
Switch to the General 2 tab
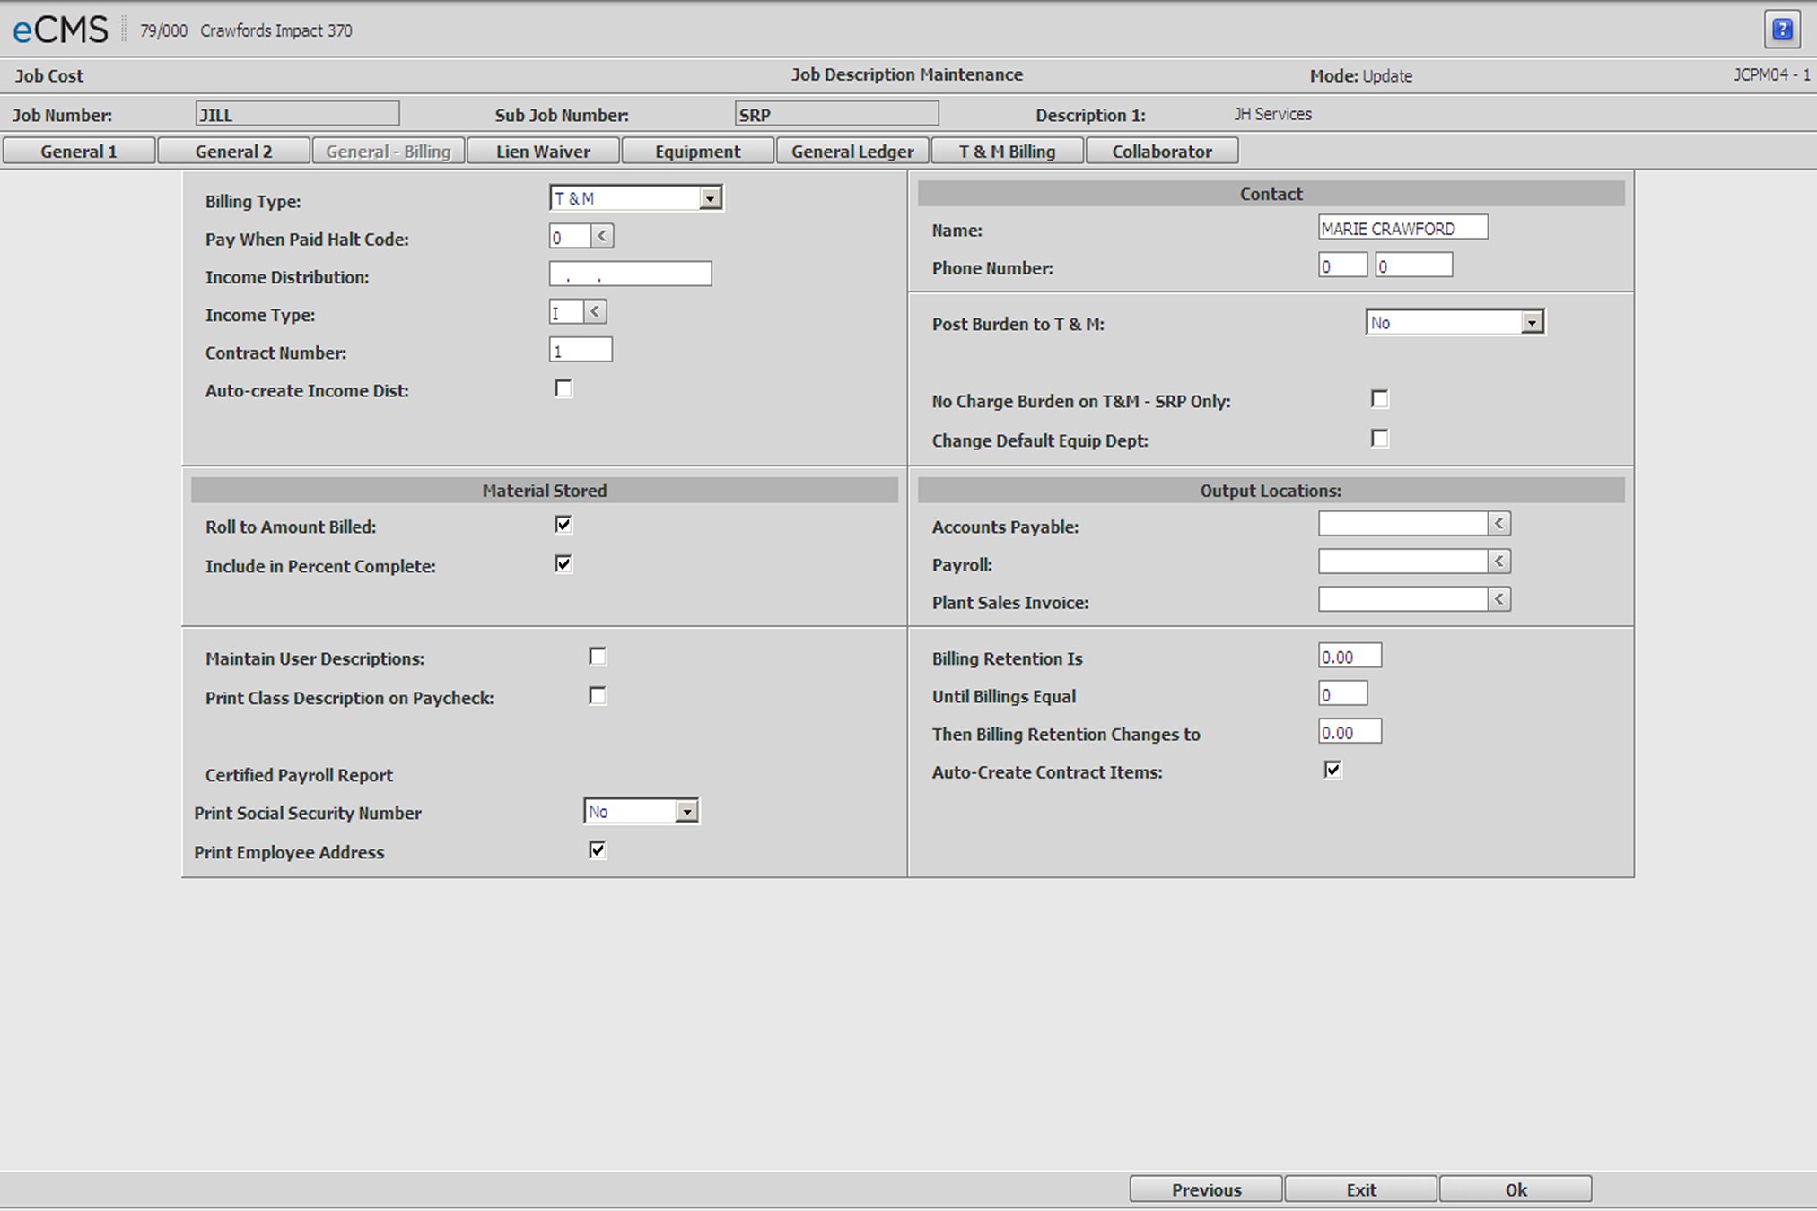[x=234, y=151]
